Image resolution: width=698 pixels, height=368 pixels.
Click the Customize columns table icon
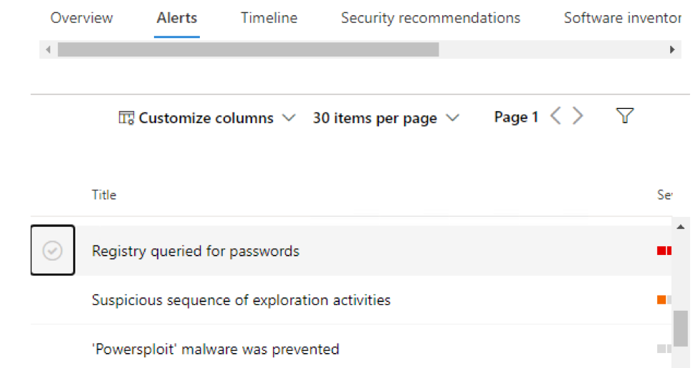[126, 118]
